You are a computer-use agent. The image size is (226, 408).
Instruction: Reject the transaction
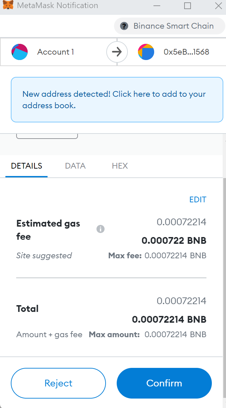click(58, 383)
